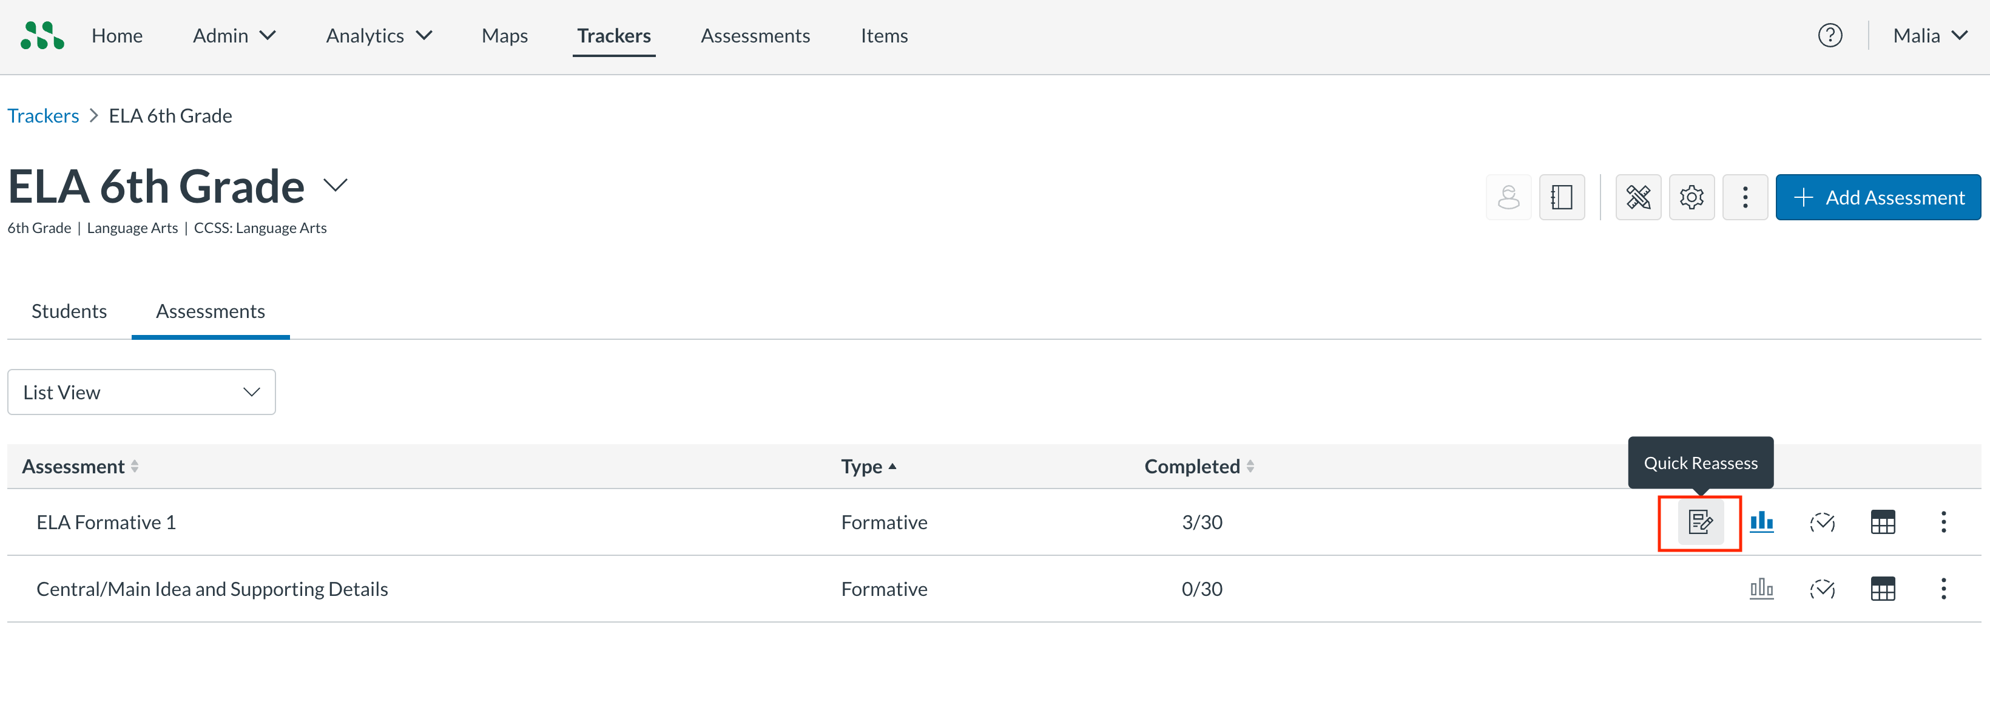Open three-dot menu for ELA Formative 1 row
1990x710 pixels.
(1943, 522)
